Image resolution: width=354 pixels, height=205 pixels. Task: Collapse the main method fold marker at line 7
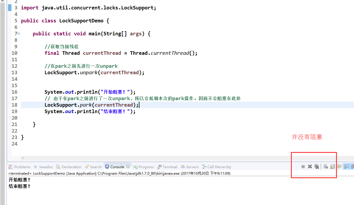19,34
